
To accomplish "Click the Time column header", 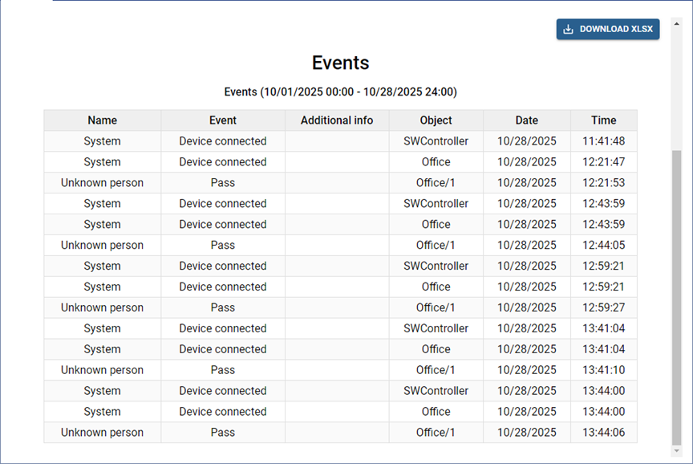I will point(603,120).
